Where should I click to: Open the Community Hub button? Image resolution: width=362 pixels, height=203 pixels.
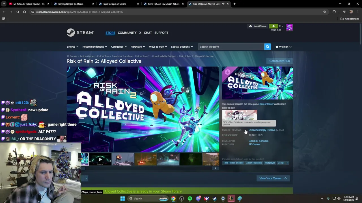pos(279,61)
